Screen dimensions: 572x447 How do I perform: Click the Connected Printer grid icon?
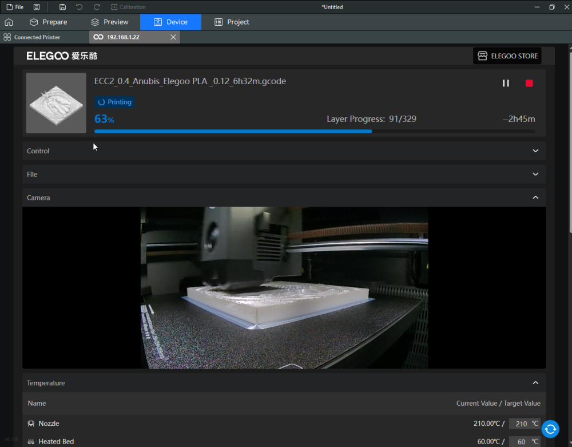coord(7,37)
